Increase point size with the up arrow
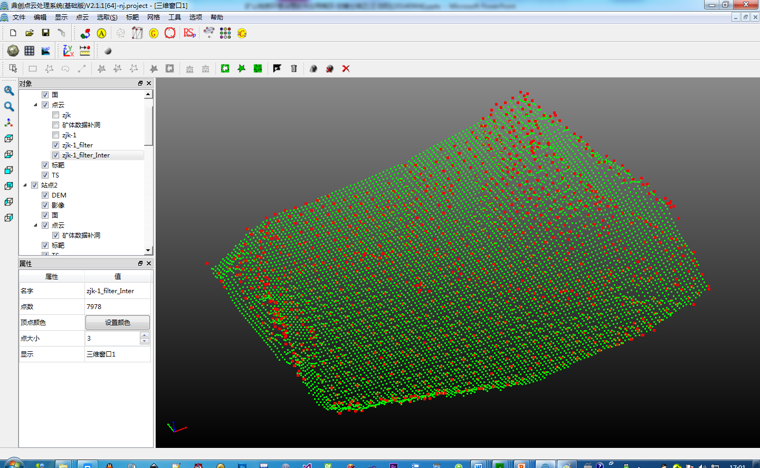The image size is (760, 468). pyautogui.click(x=145, y=335)
